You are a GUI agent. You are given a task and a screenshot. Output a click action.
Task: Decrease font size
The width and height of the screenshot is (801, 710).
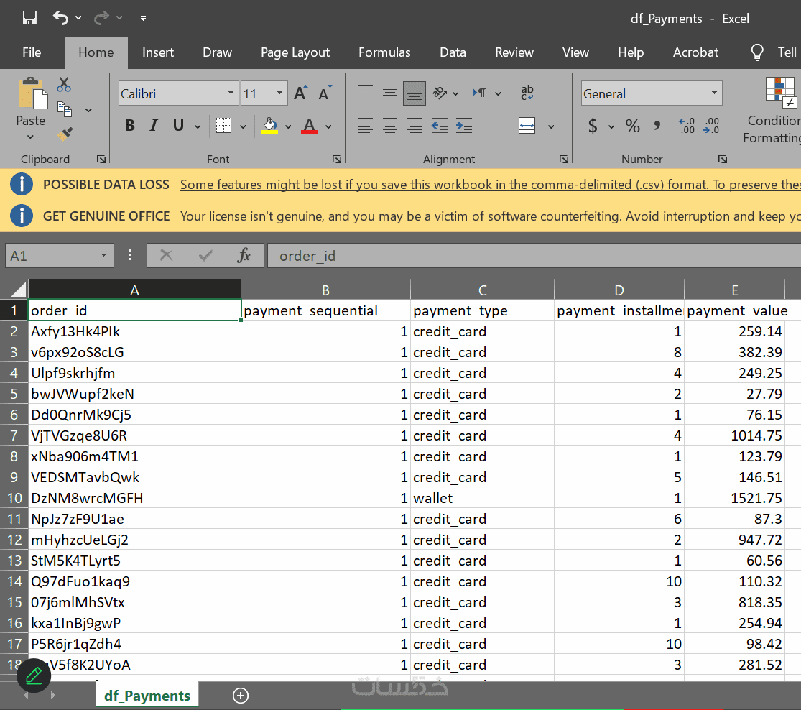tap(325, 93)
